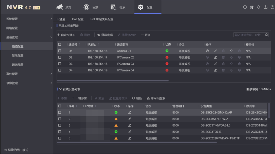Screen dimensions: 275x154
Task: Open the notification bell in top bar
Action: pos(259,7)
